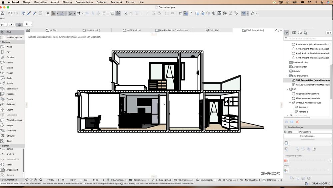
Task: Collapse the Beschreibungen panel section
Action: (285, 127)
